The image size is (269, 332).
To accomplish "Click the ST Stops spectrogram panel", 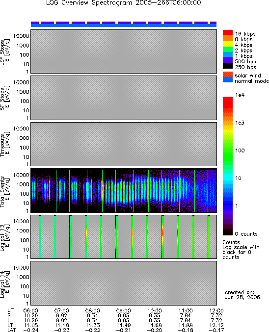I will click(124, 98).
